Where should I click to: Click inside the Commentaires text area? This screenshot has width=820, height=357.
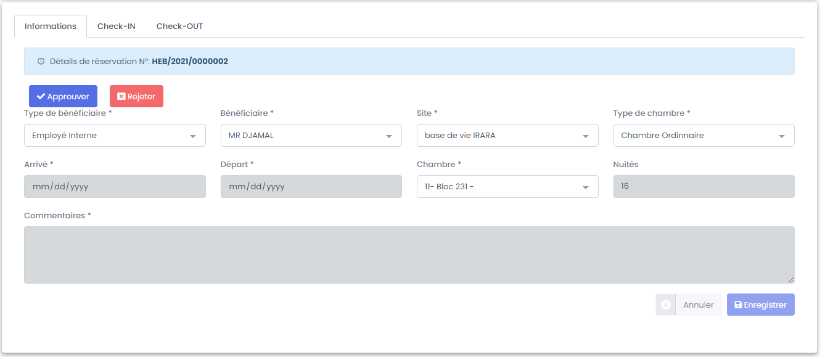point(409,255)
